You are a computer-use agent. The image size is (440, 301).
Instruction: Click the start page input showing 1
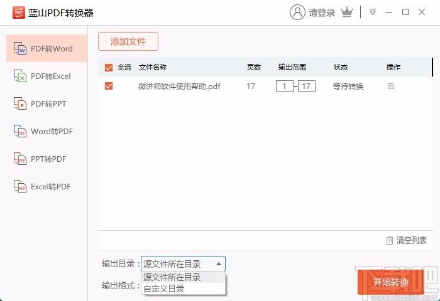pyautogui.click(x=285, y=86)
